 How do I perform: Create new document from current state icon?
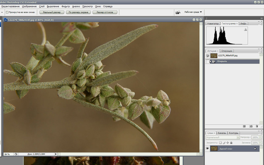coord(244,126)
